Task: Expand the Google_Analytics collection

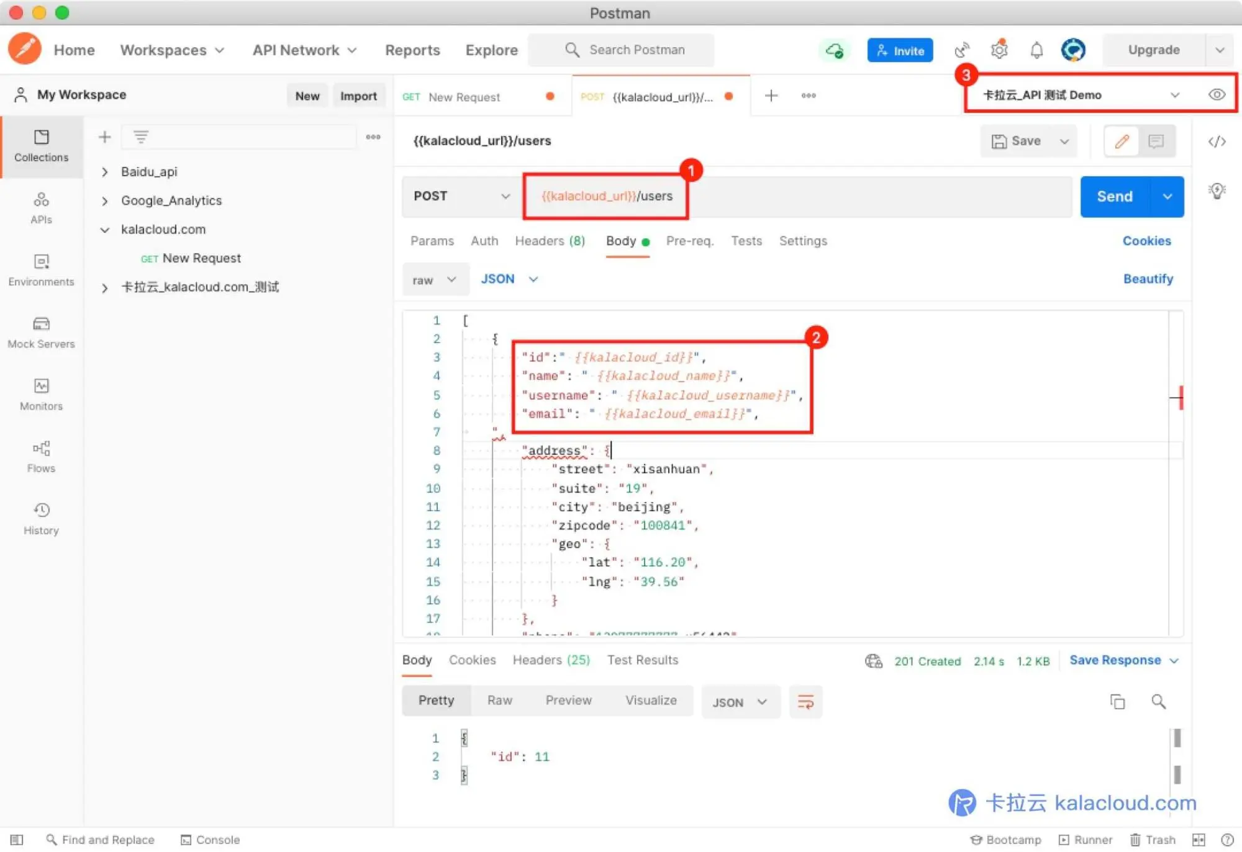Action: point(105,200)
